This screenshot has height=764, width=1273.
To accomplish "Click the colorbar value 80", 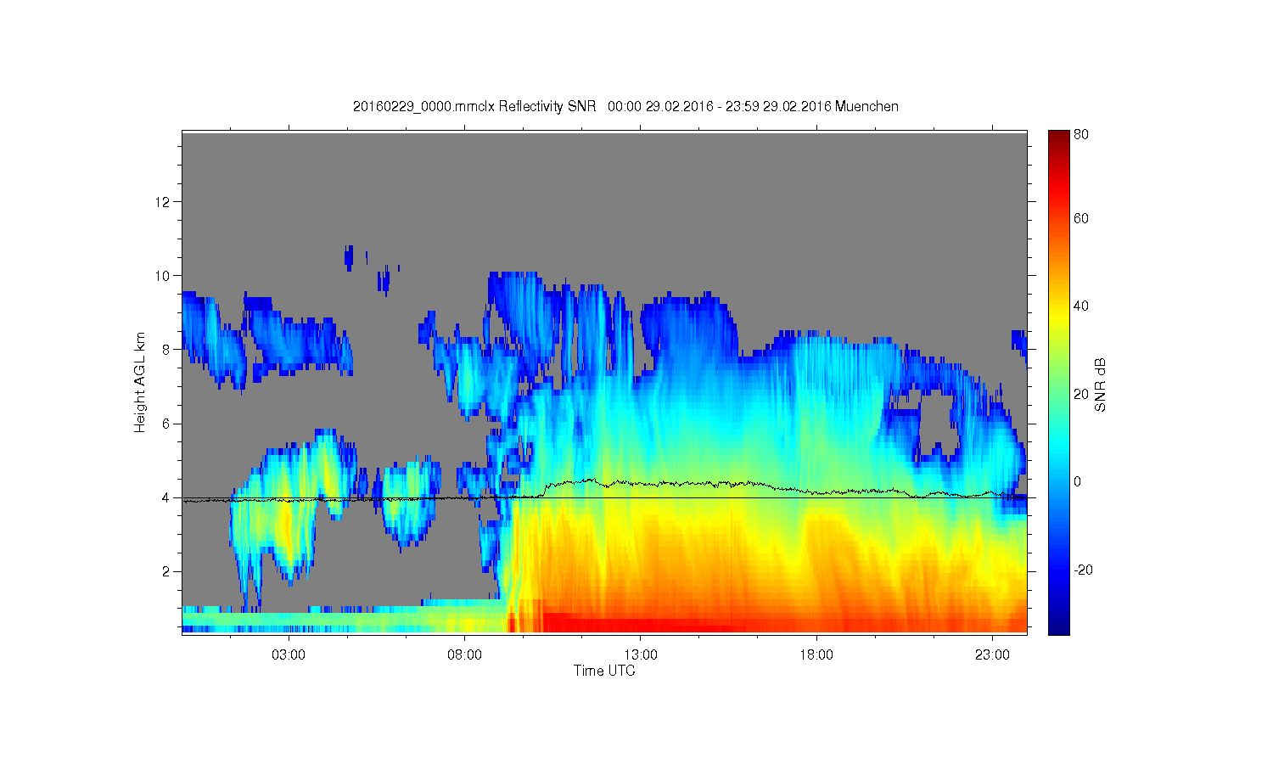I will (1081, 134).
